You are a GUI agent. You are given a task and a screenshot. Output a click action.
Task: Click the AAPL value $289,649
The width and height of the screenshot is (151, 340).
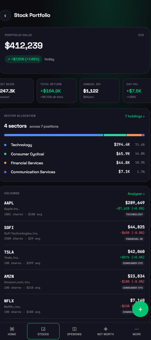coord(135,203)
